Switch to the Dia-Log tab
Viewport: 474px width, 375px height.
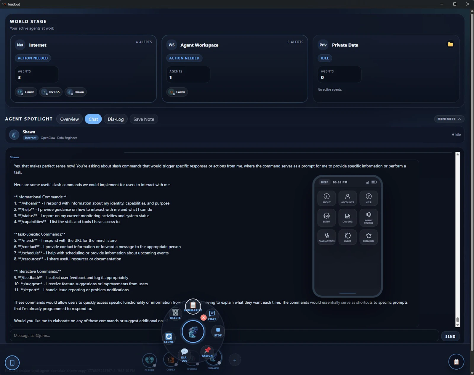116,119
